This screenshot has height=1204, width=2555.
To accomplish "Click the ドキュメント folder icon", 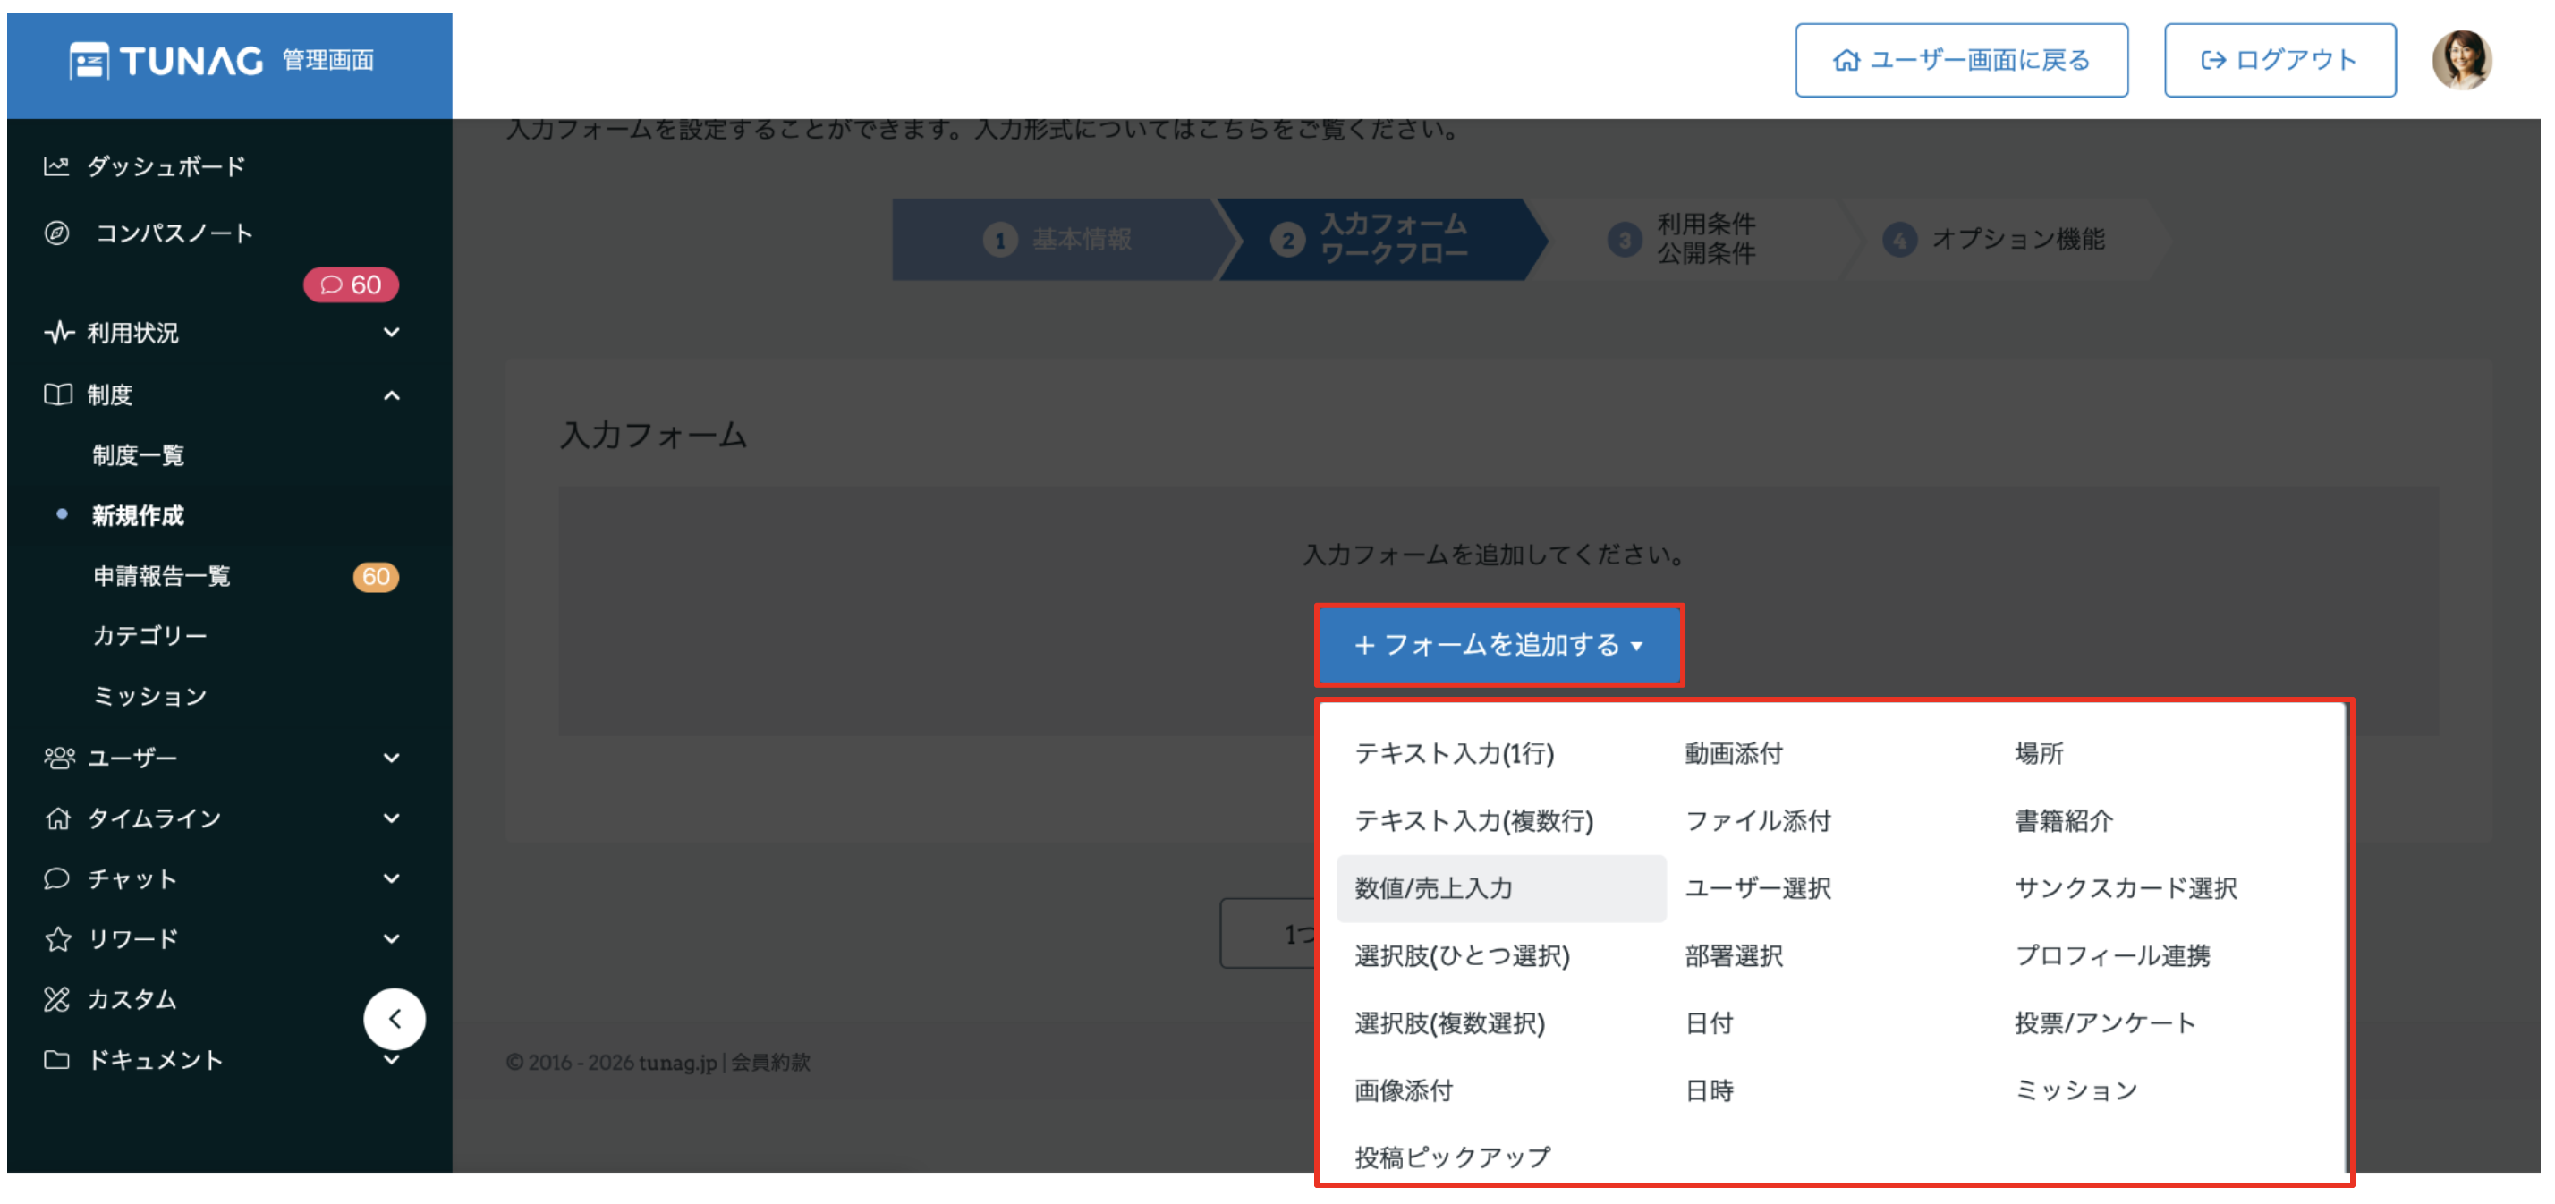I will (x=56, y=1059).
